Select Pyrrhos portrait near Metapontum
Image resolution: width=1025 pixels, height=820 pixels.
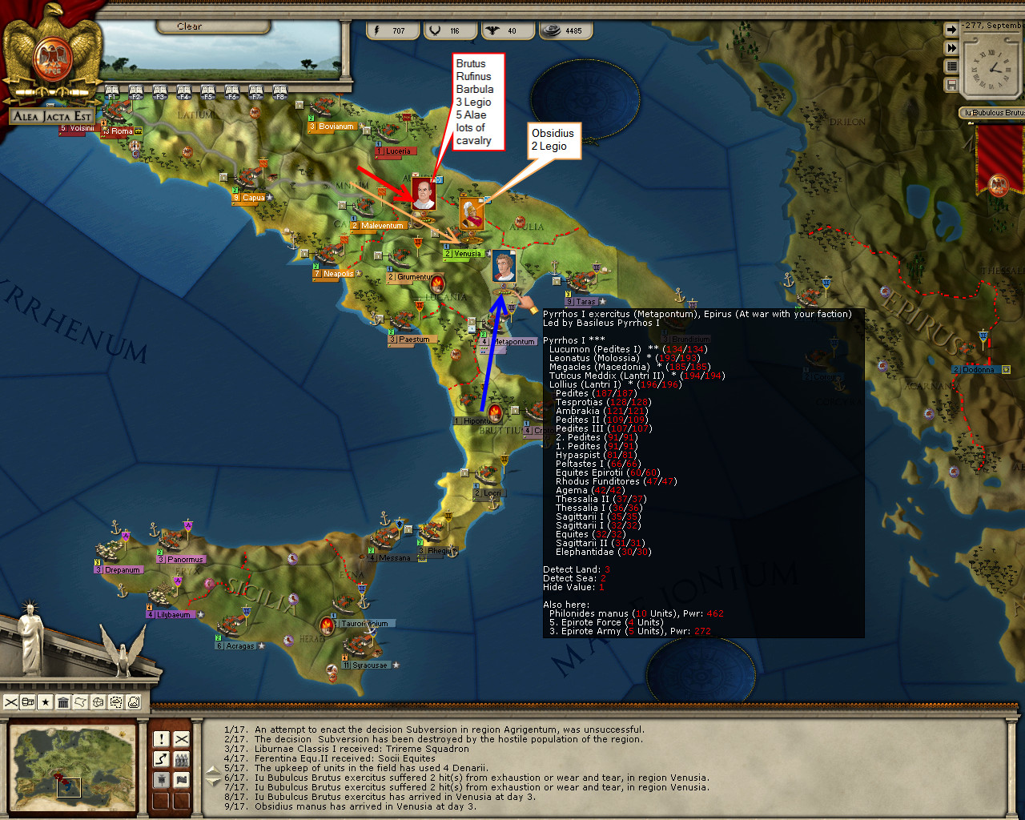[x=504, y=266]
